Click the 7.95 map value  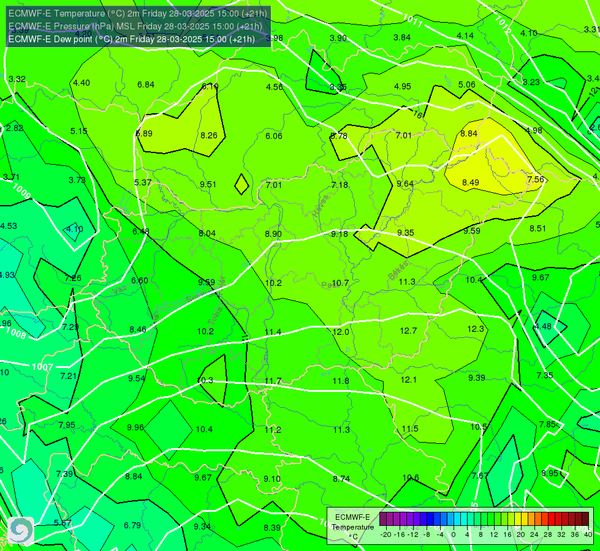[x=67, y=425]
